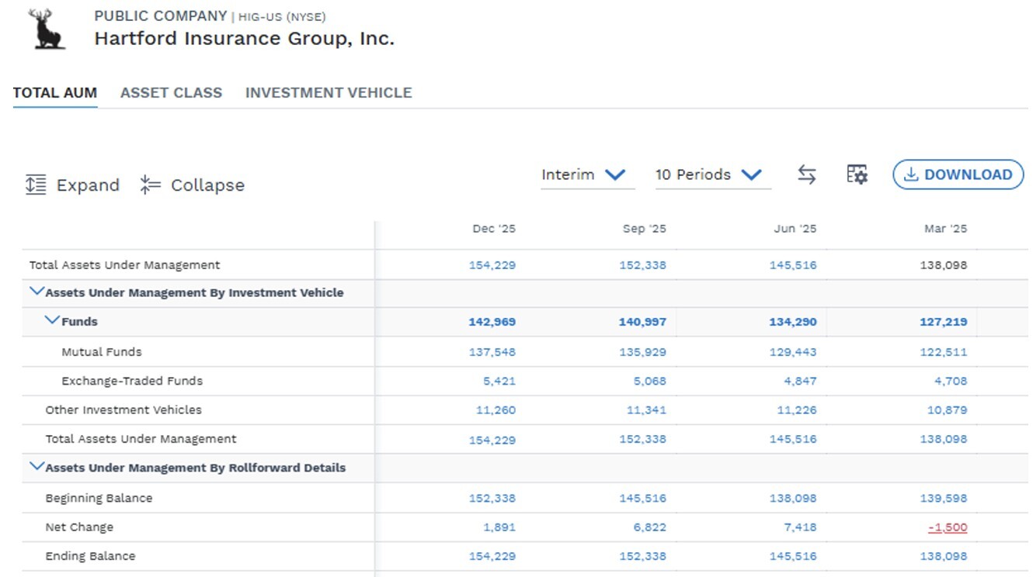Click the Exchange-Traded Funds row label
The width and height of the screenshot is (1033, 577).
point(132,381)
